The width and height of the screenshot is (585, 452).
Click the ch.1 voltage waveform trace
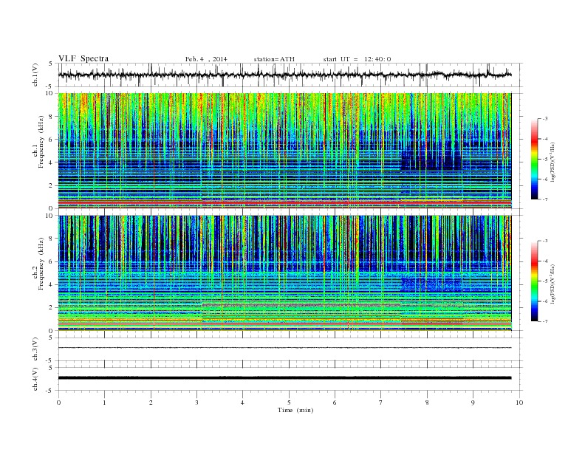(284, 75)
